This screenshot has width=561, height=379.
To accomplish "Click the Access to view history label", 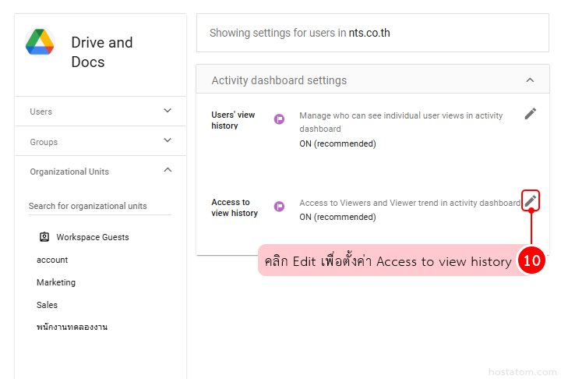I will click(235, 207).
